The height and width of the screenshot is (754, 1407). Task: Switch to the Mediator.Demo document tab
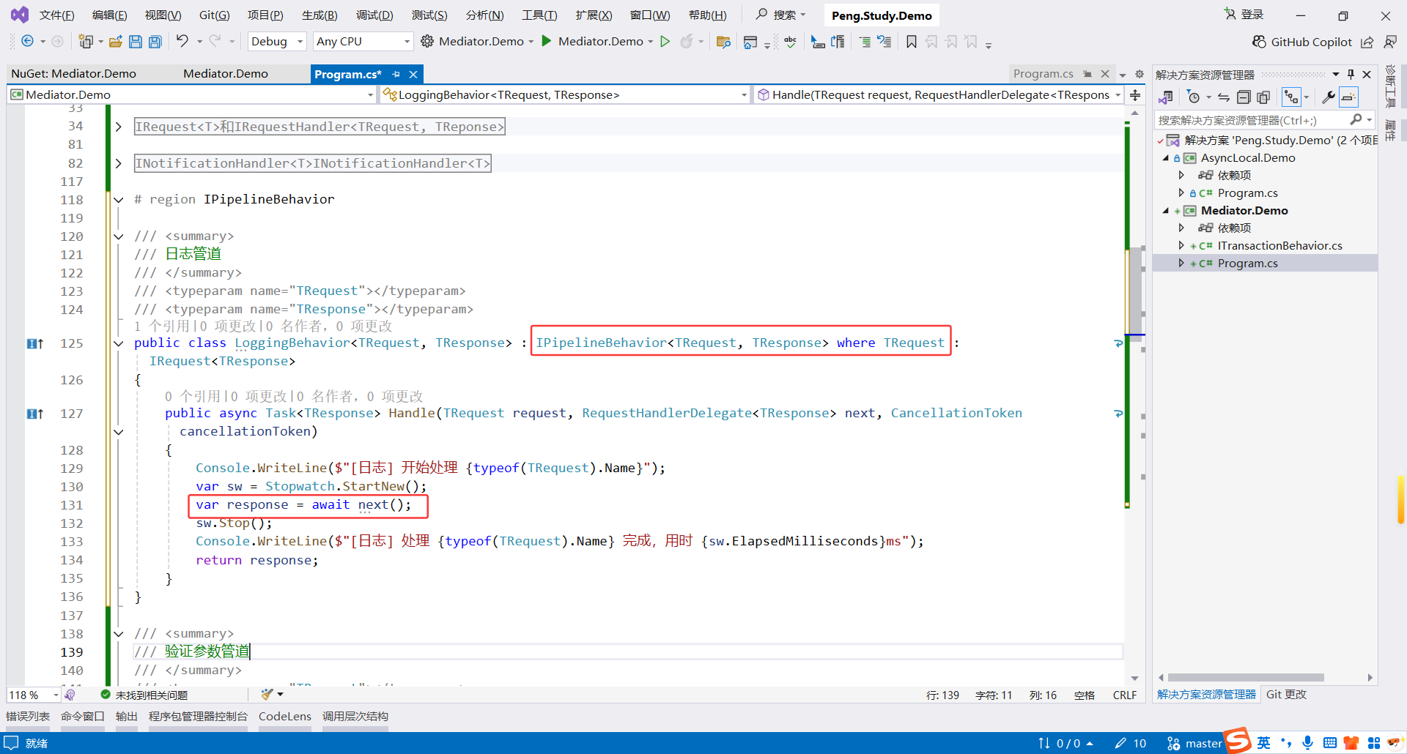click(226, 74)
